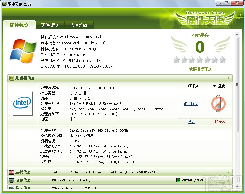The height and width of the screenshot is (194, 245).
Task: Click the 核心数: 2 value
Action: click(x=82, y=98)
